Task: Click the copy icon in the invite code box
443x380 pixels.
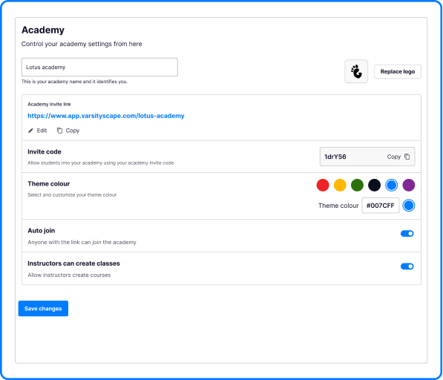Action: click(407, 157)
